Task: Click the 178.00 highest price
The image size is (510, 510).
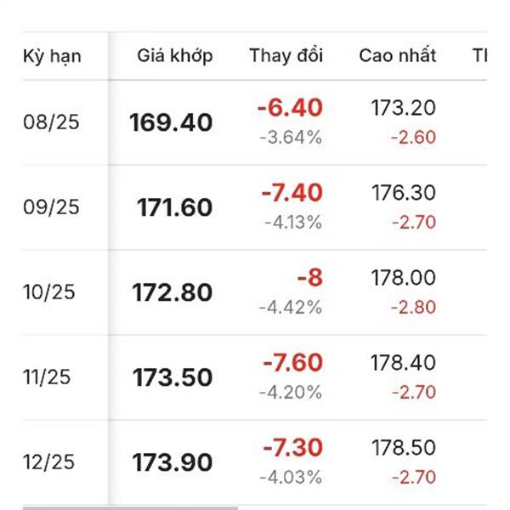Action: tap(403, 278)
